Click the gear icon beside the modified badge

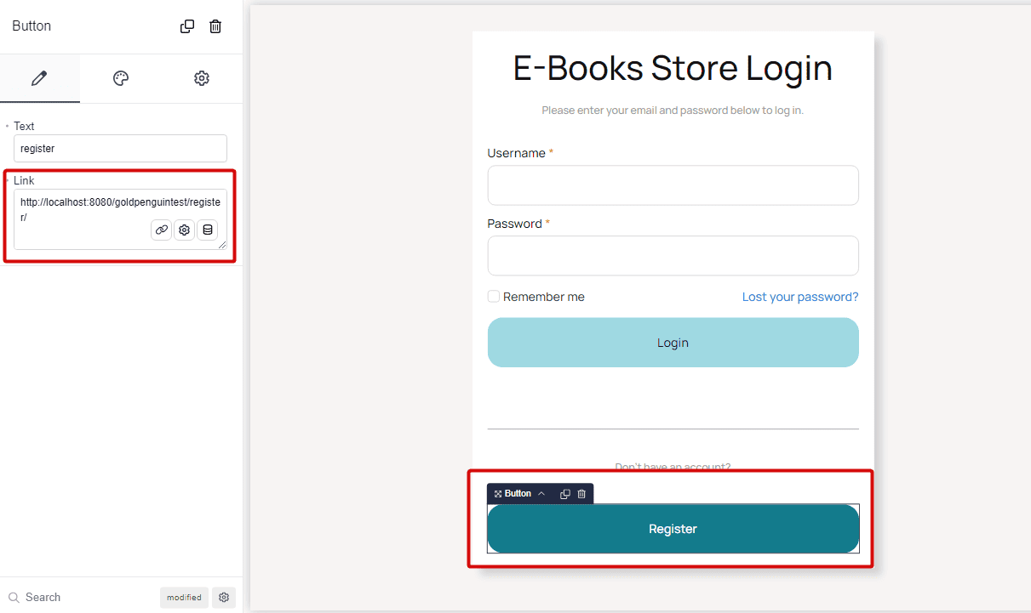pyautogui.click(x=224, y=597)
